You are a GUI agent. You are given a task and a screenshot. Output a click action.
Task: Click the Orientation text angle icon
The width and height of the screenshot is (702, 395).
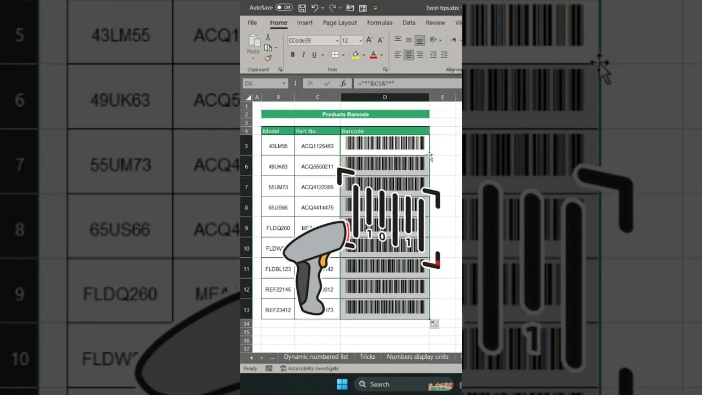pyautogui.click(x=433, y=40)
